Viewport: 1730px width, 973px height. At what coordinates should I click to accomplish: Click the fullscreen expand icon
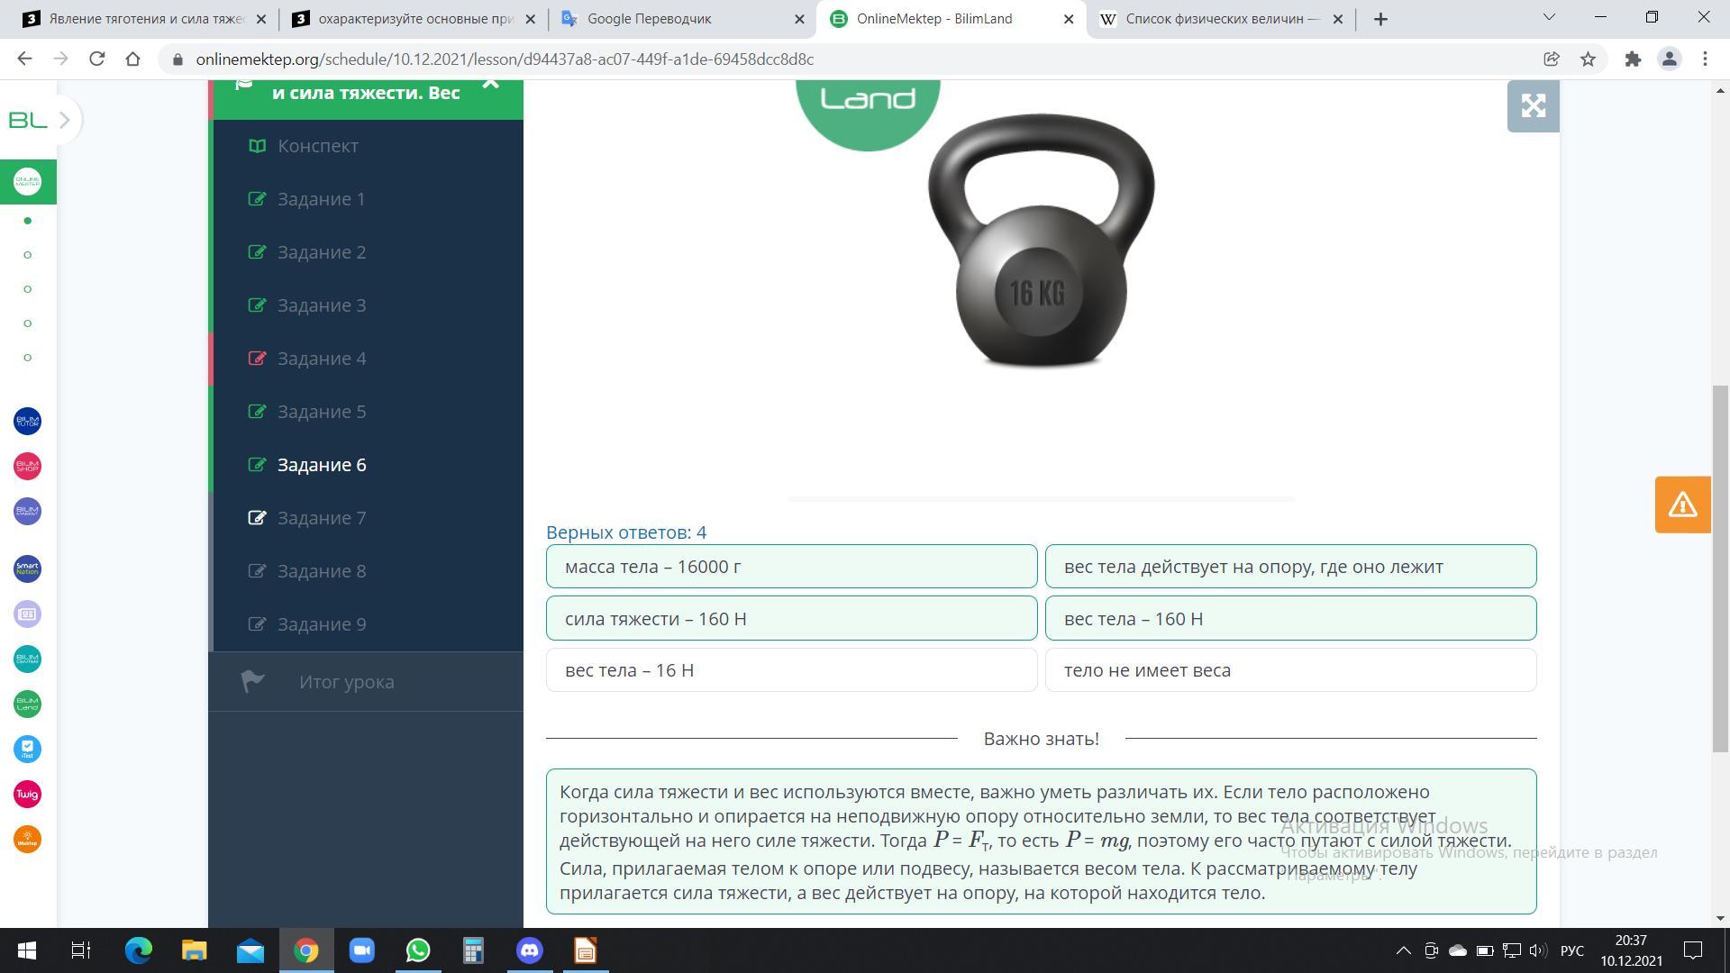[1533, 106]
